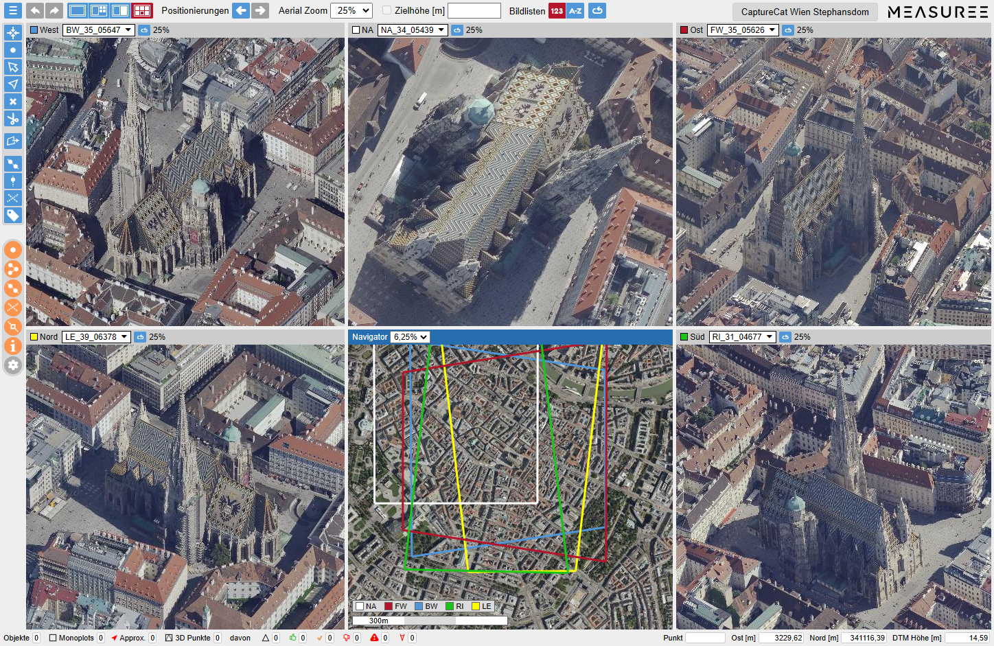This screenshot has height=646, width=994.
Task: Open the hamburger main menu
Action: [x=13, y=11]
